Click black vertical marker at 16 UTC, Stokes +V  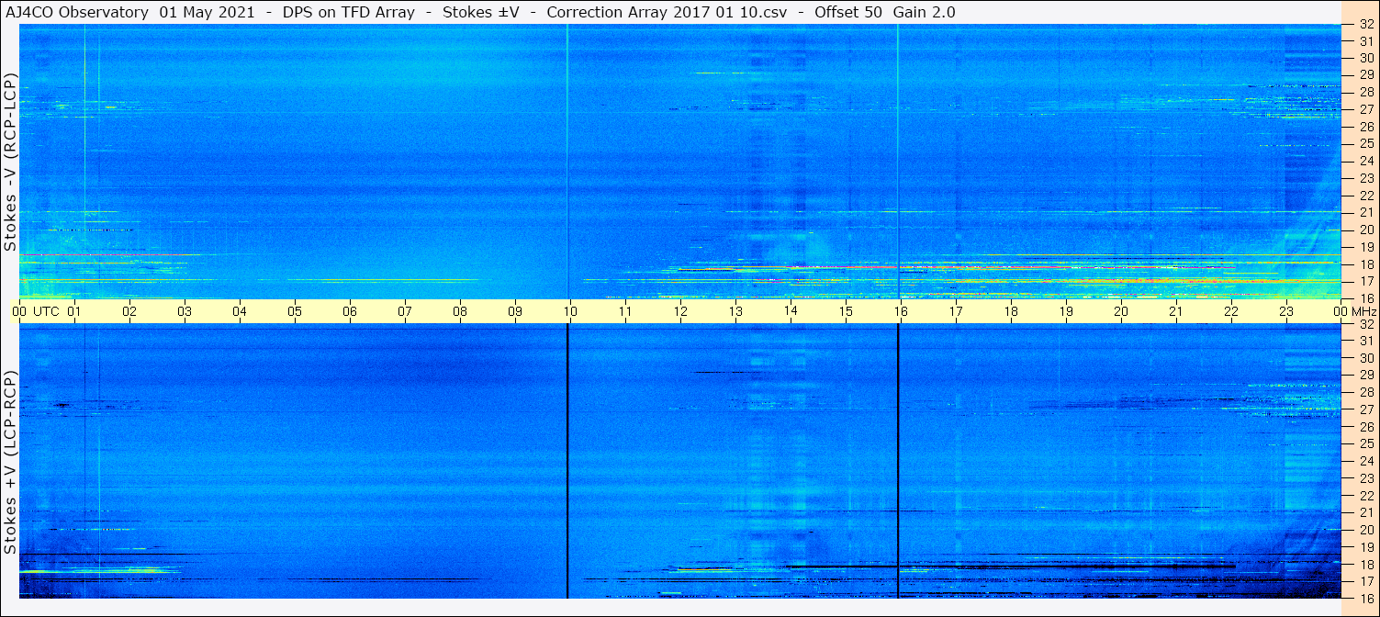click(x=898, y=461)
